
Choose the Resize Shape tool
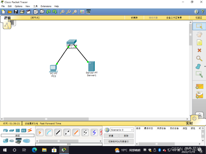click(x=199, y=74)
